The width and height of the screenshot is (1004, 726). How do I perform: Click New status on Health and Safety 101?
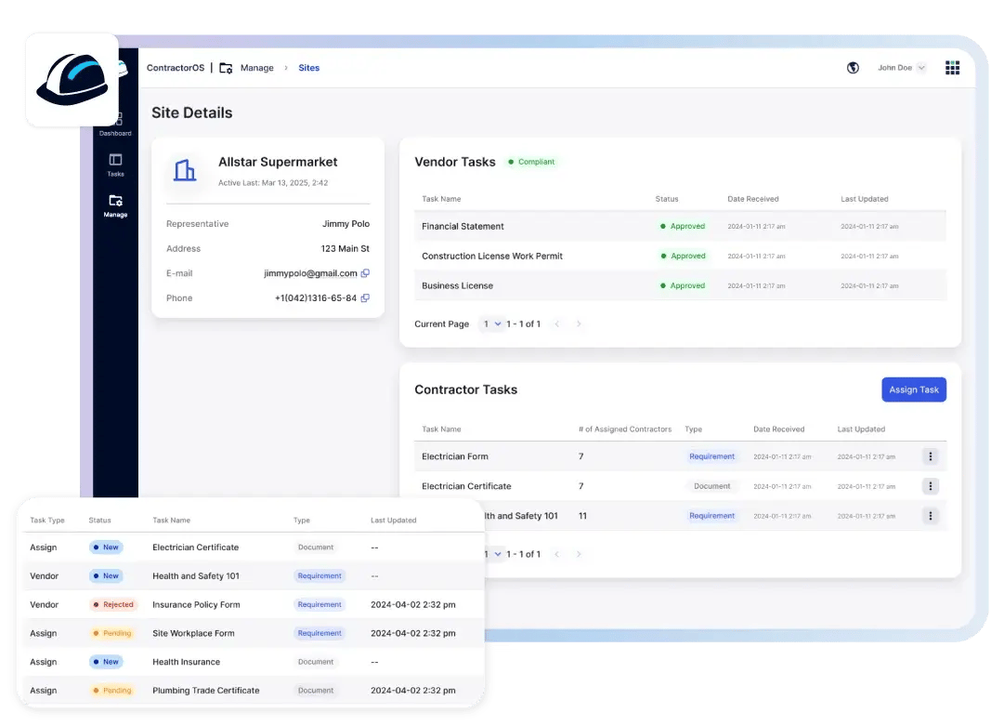(x=106, y=576)
